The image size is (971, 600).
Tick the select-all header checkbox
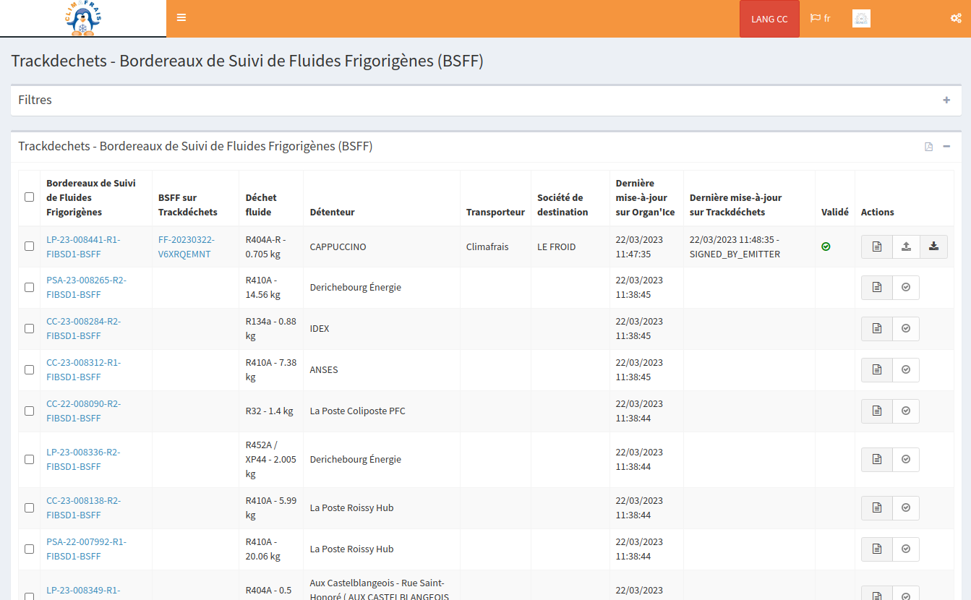pos(29,197)
